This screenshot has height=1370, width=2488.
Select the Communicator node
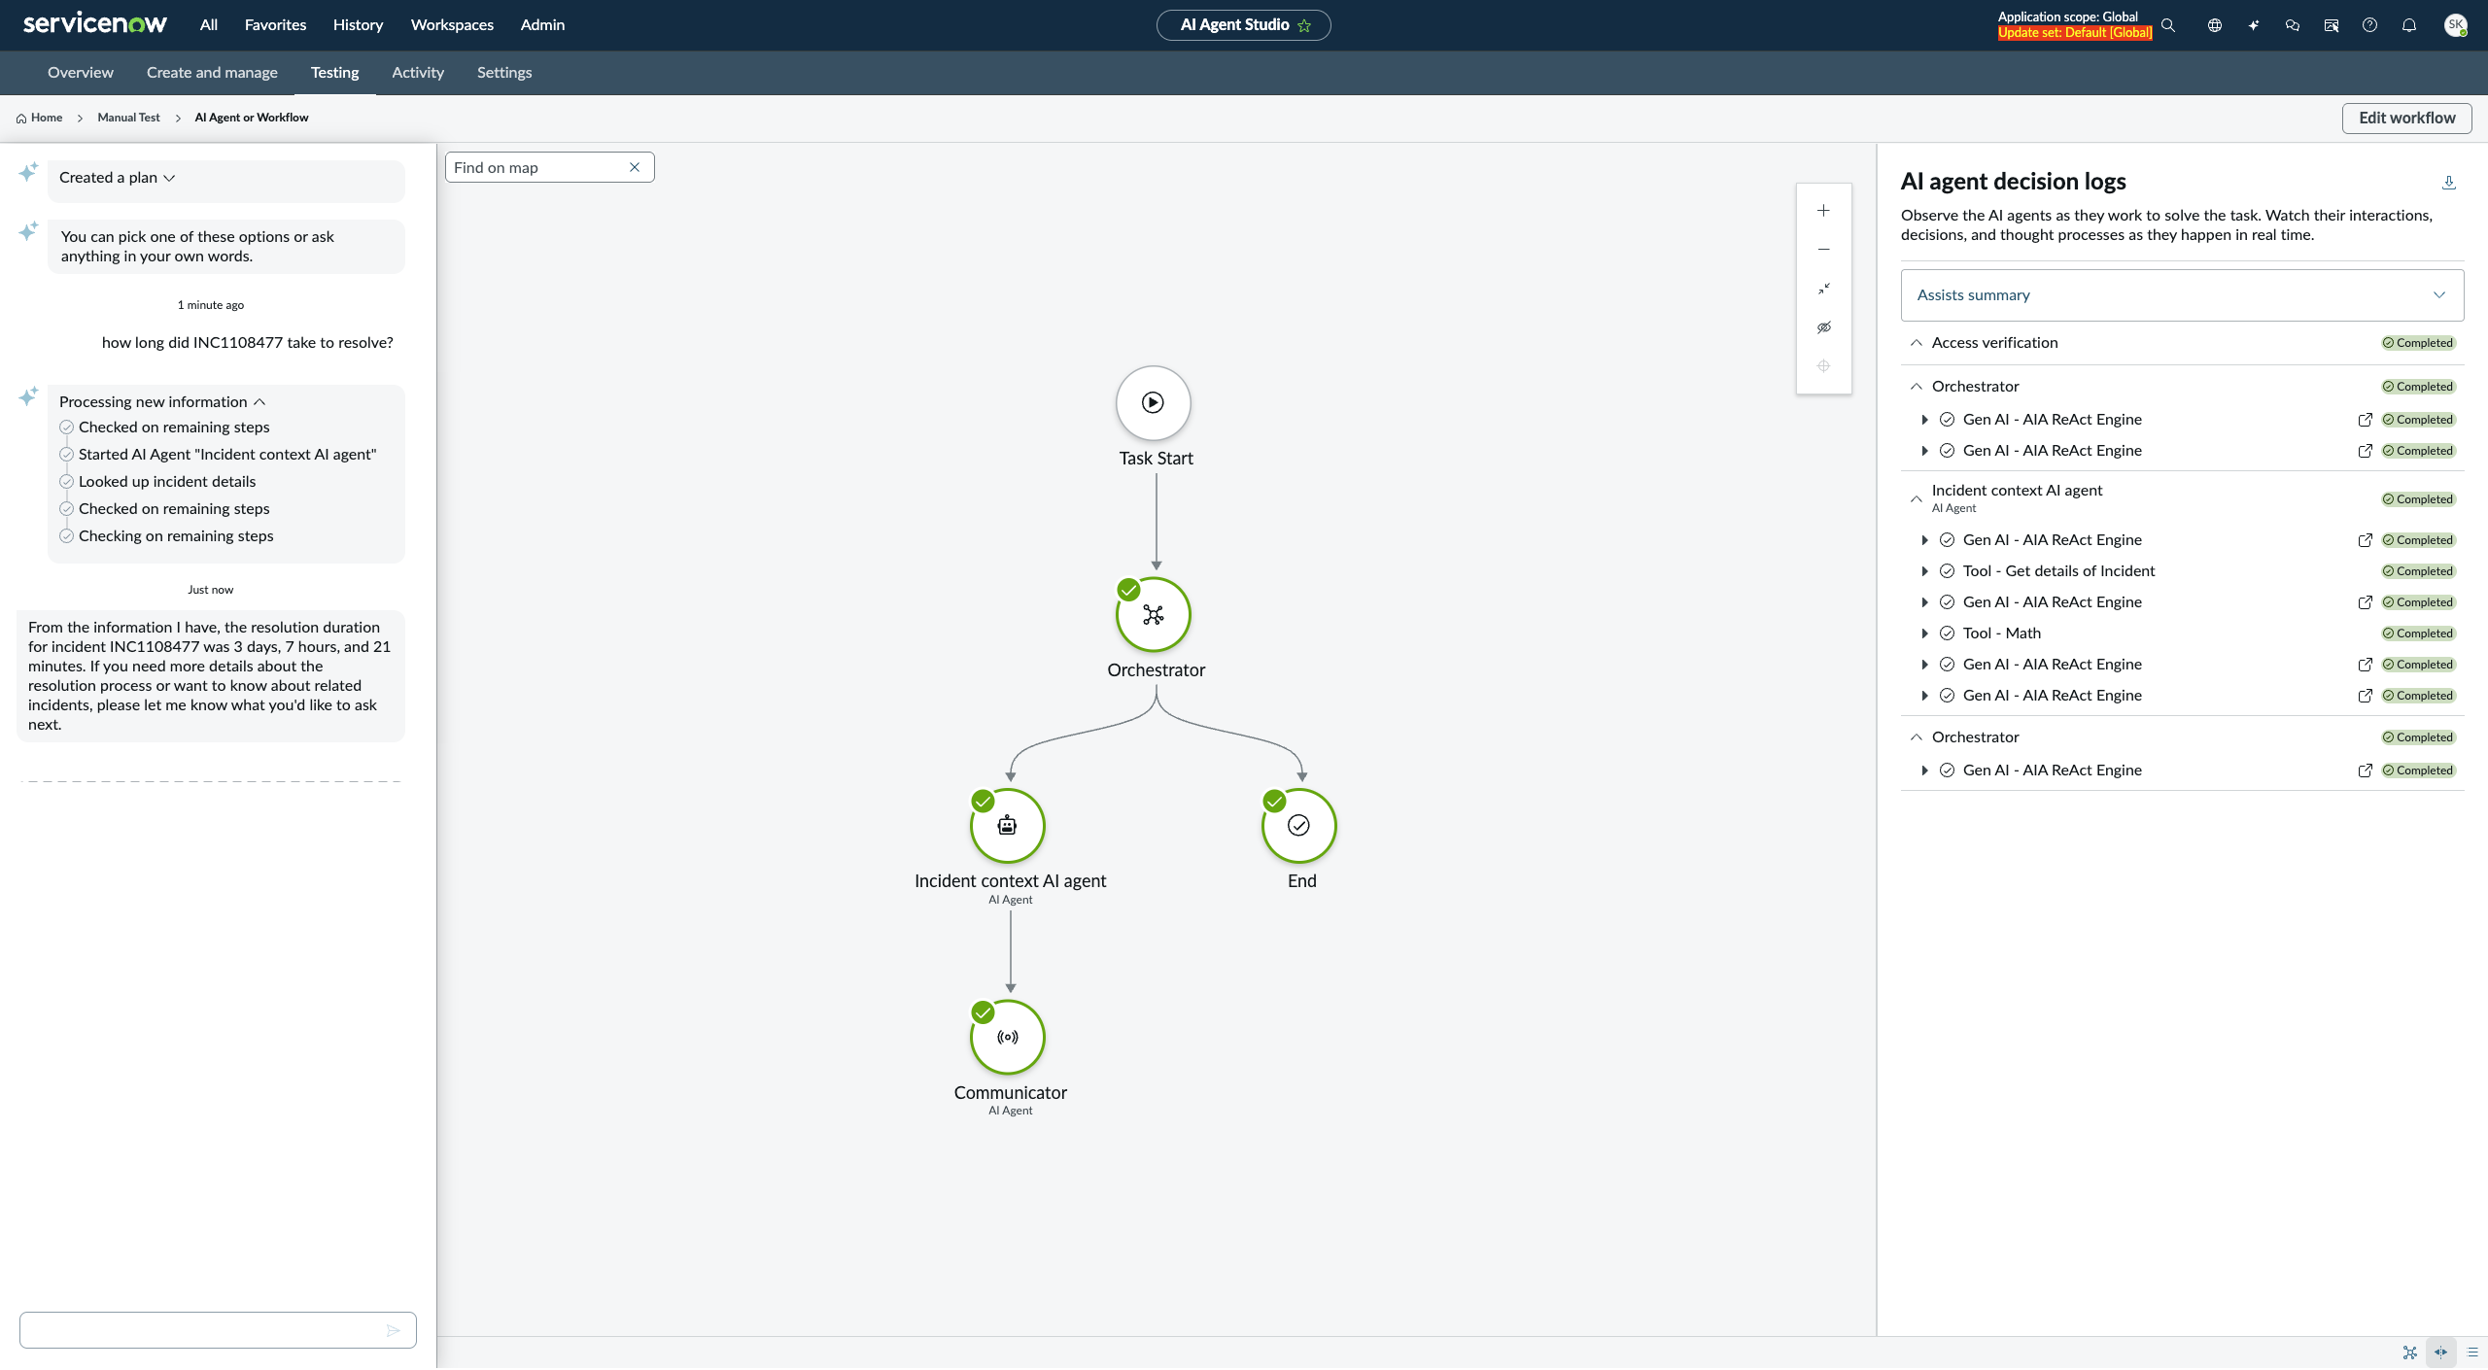click(1008, 1037)
